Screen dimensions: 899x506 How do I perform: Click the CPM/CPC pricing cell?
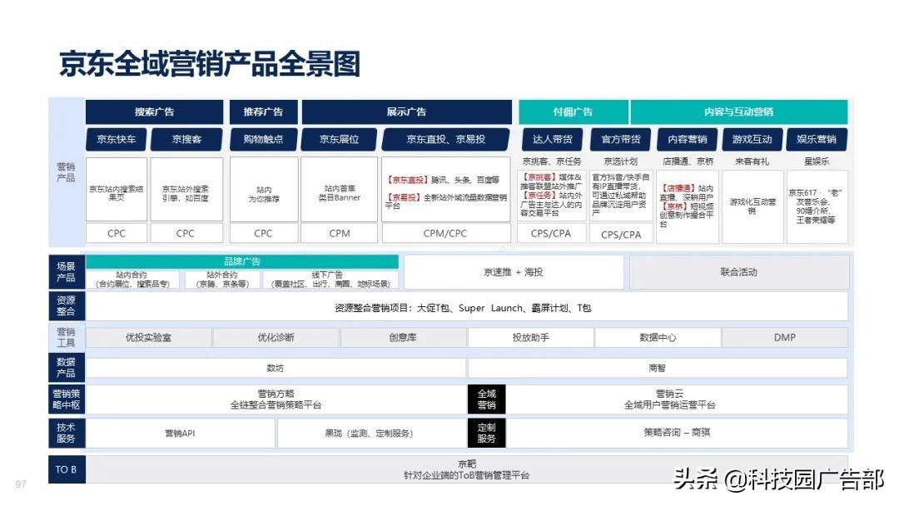[x=445, y=233]
